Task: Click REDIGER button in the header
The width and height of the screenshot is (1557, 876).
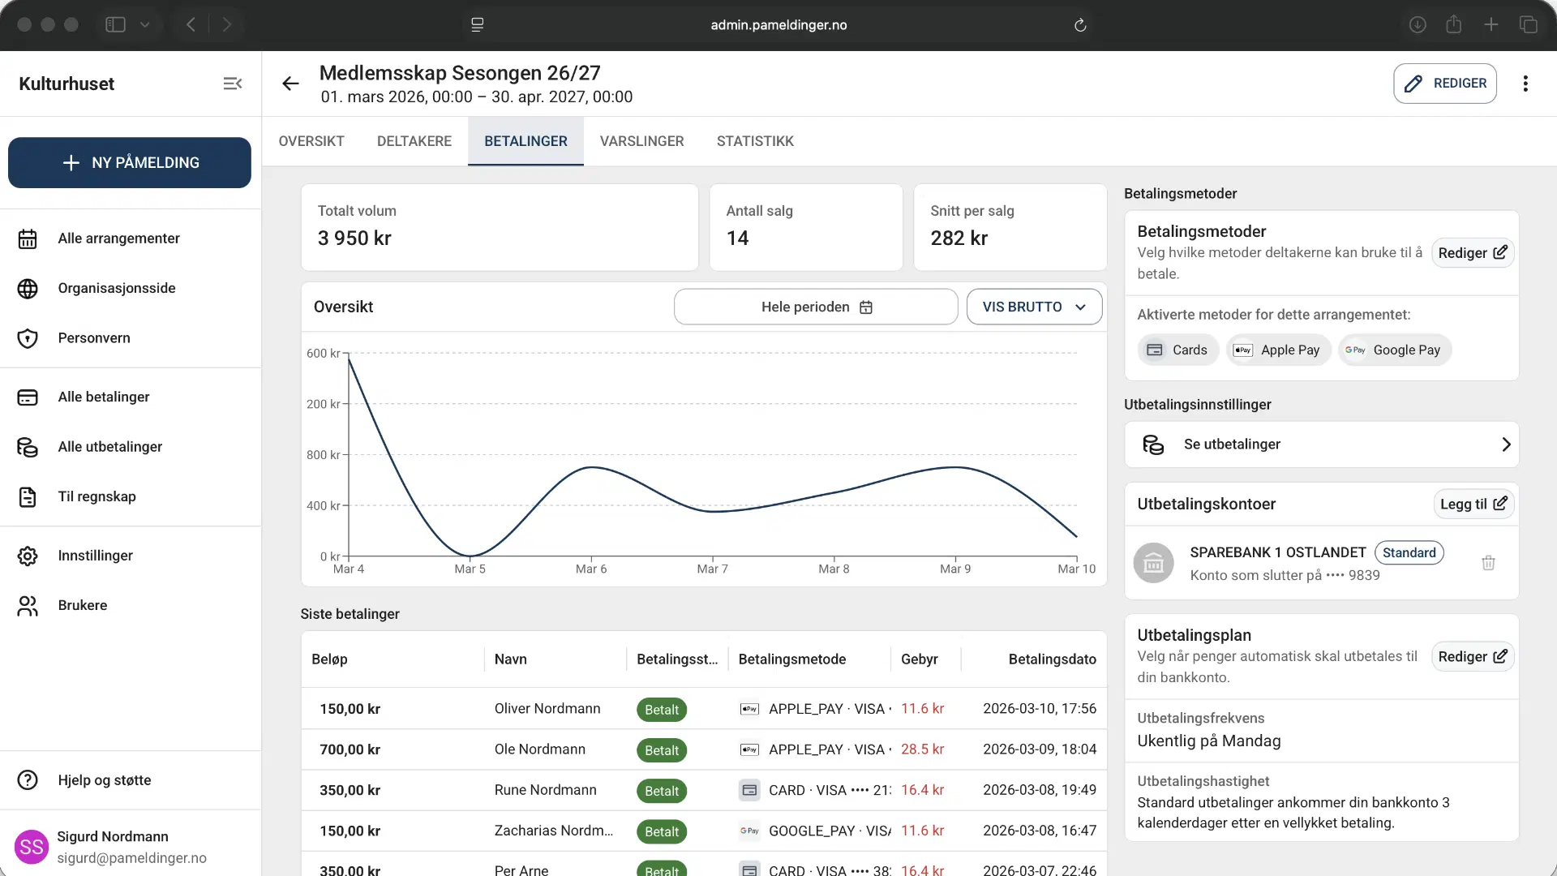Action: (1444, 84)
